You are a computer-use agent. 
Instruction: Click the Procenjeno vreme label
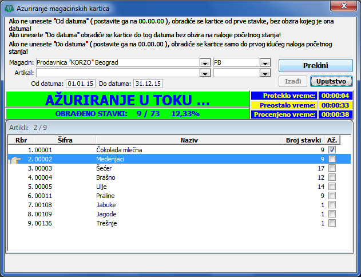[x=285, y=114]
